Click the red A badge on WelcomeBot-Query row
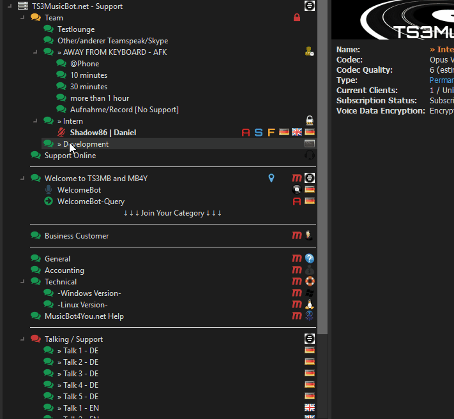Image resolution: width=454 pixels, height=419 pixels. tap(297, 202)
